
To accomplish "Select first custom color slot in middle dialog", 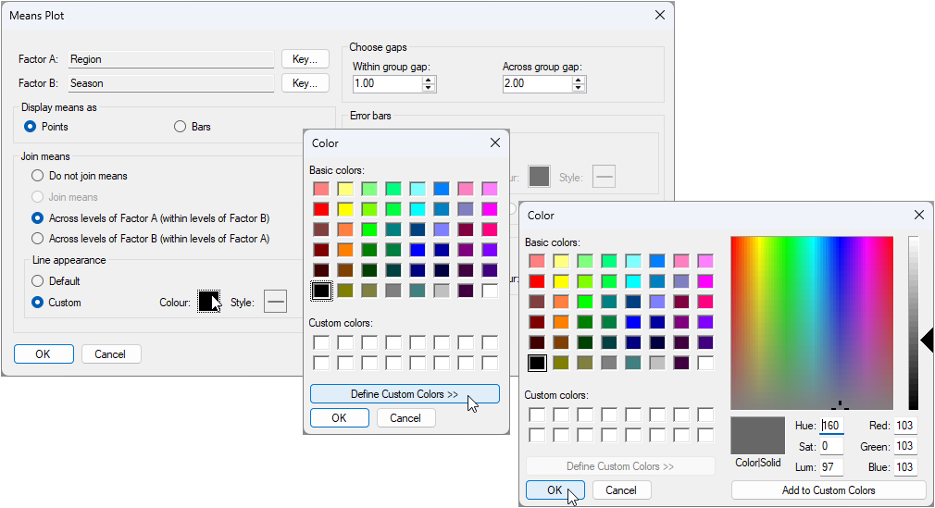I will [321, 342].
